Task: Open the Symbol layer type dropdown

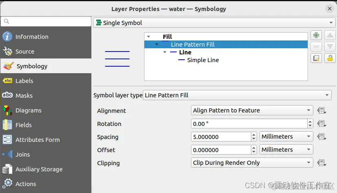Action: click(237, 95)
